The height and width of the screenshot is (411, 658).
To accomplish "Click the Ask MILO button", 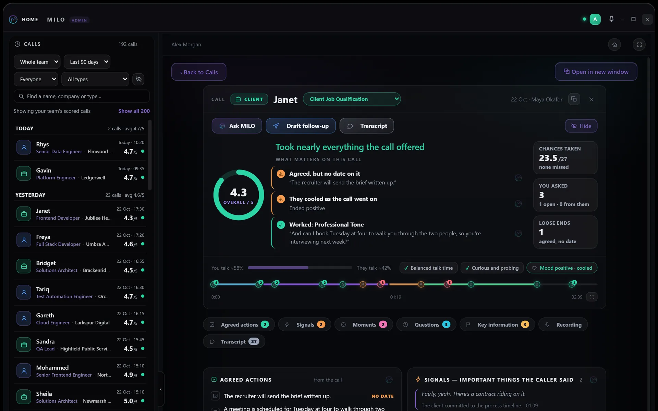I will 237,126.
